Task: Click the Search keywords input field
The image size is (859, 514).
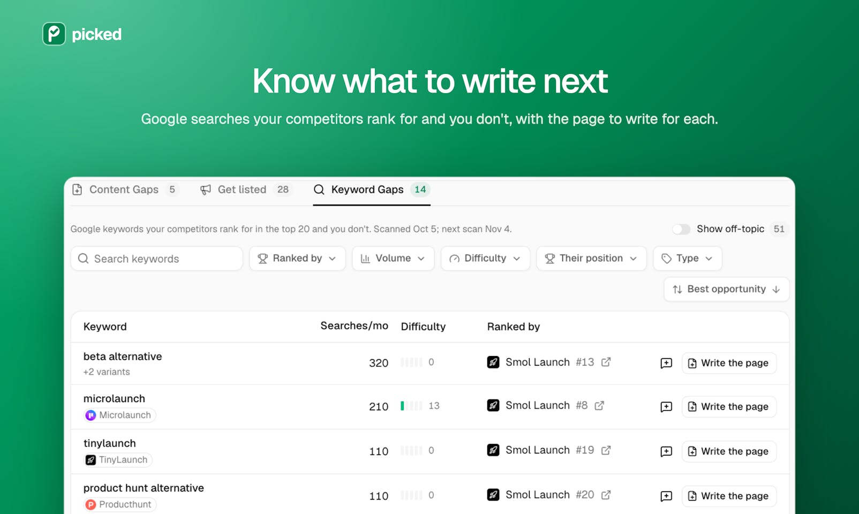Action: (156, 259)
